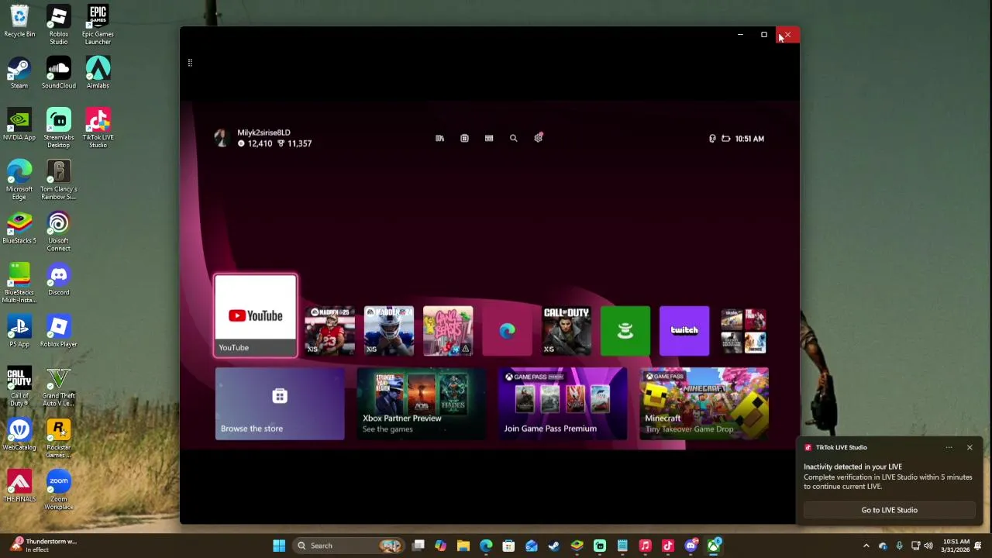
Task: Open Milyk2sirise8LD profile avatar
Action: click(x=222, y=138)
